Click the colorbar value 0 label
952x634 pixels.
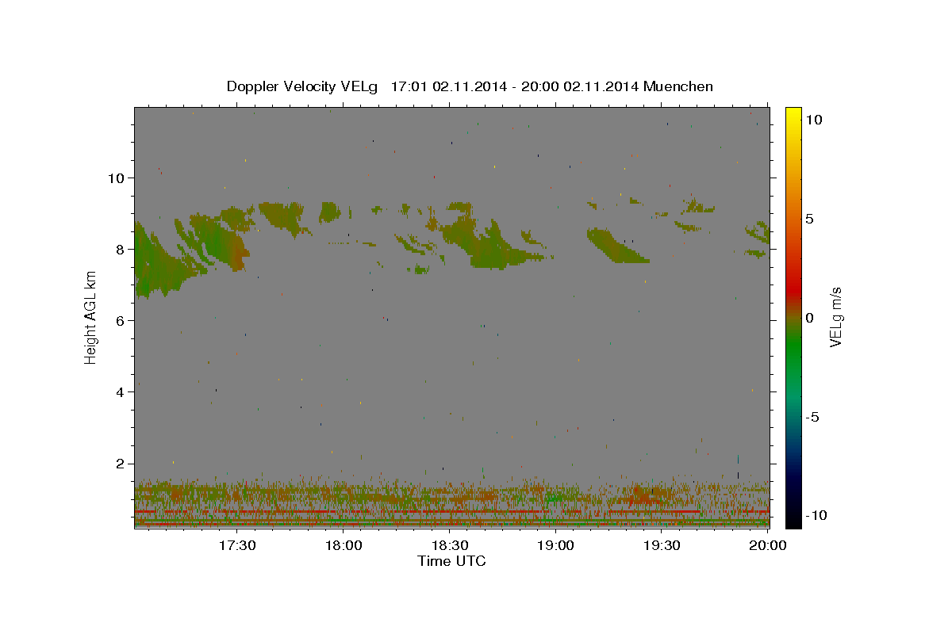click(809, 318)
